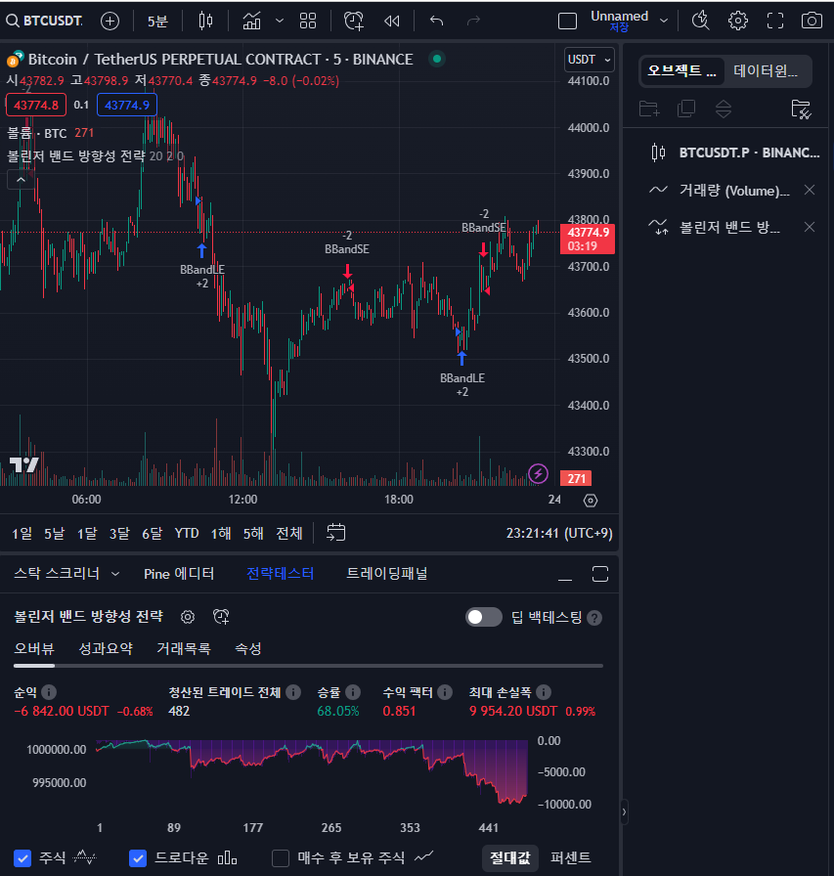The image size is (834, 876).
Task: Select 오버뷰 tab
Action: pos(34,649)
